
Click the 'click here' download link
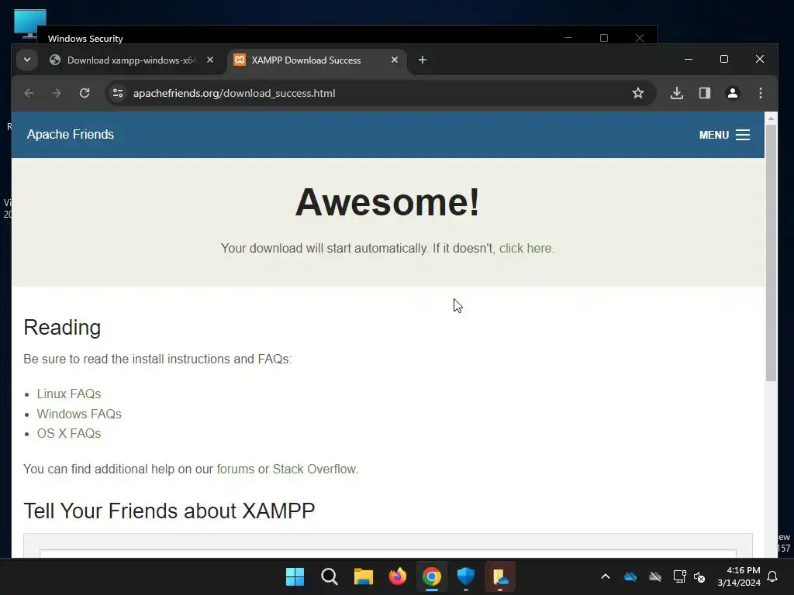tap(525, 249)
